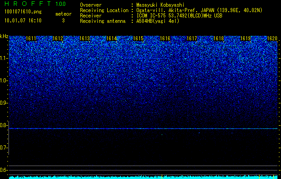Image resolution: width=281 pixels, height=179 pixels.
Task: Click the HROFFT 1.0.0 title text
Action: coord(35,4)
